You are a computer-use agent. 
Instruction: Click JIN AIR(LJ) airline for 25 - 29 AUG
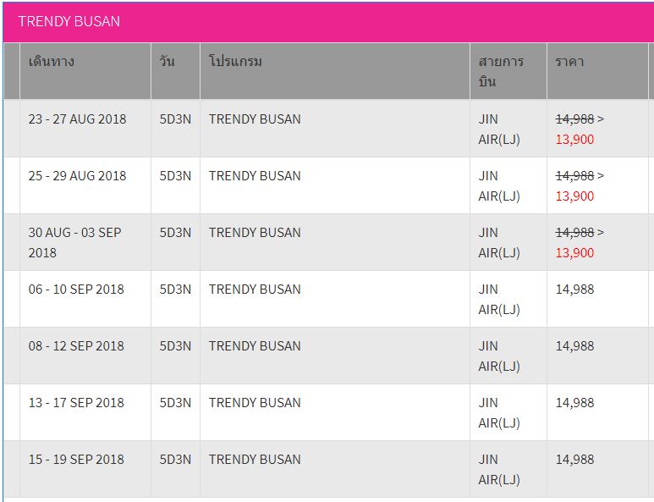(499, 186)
